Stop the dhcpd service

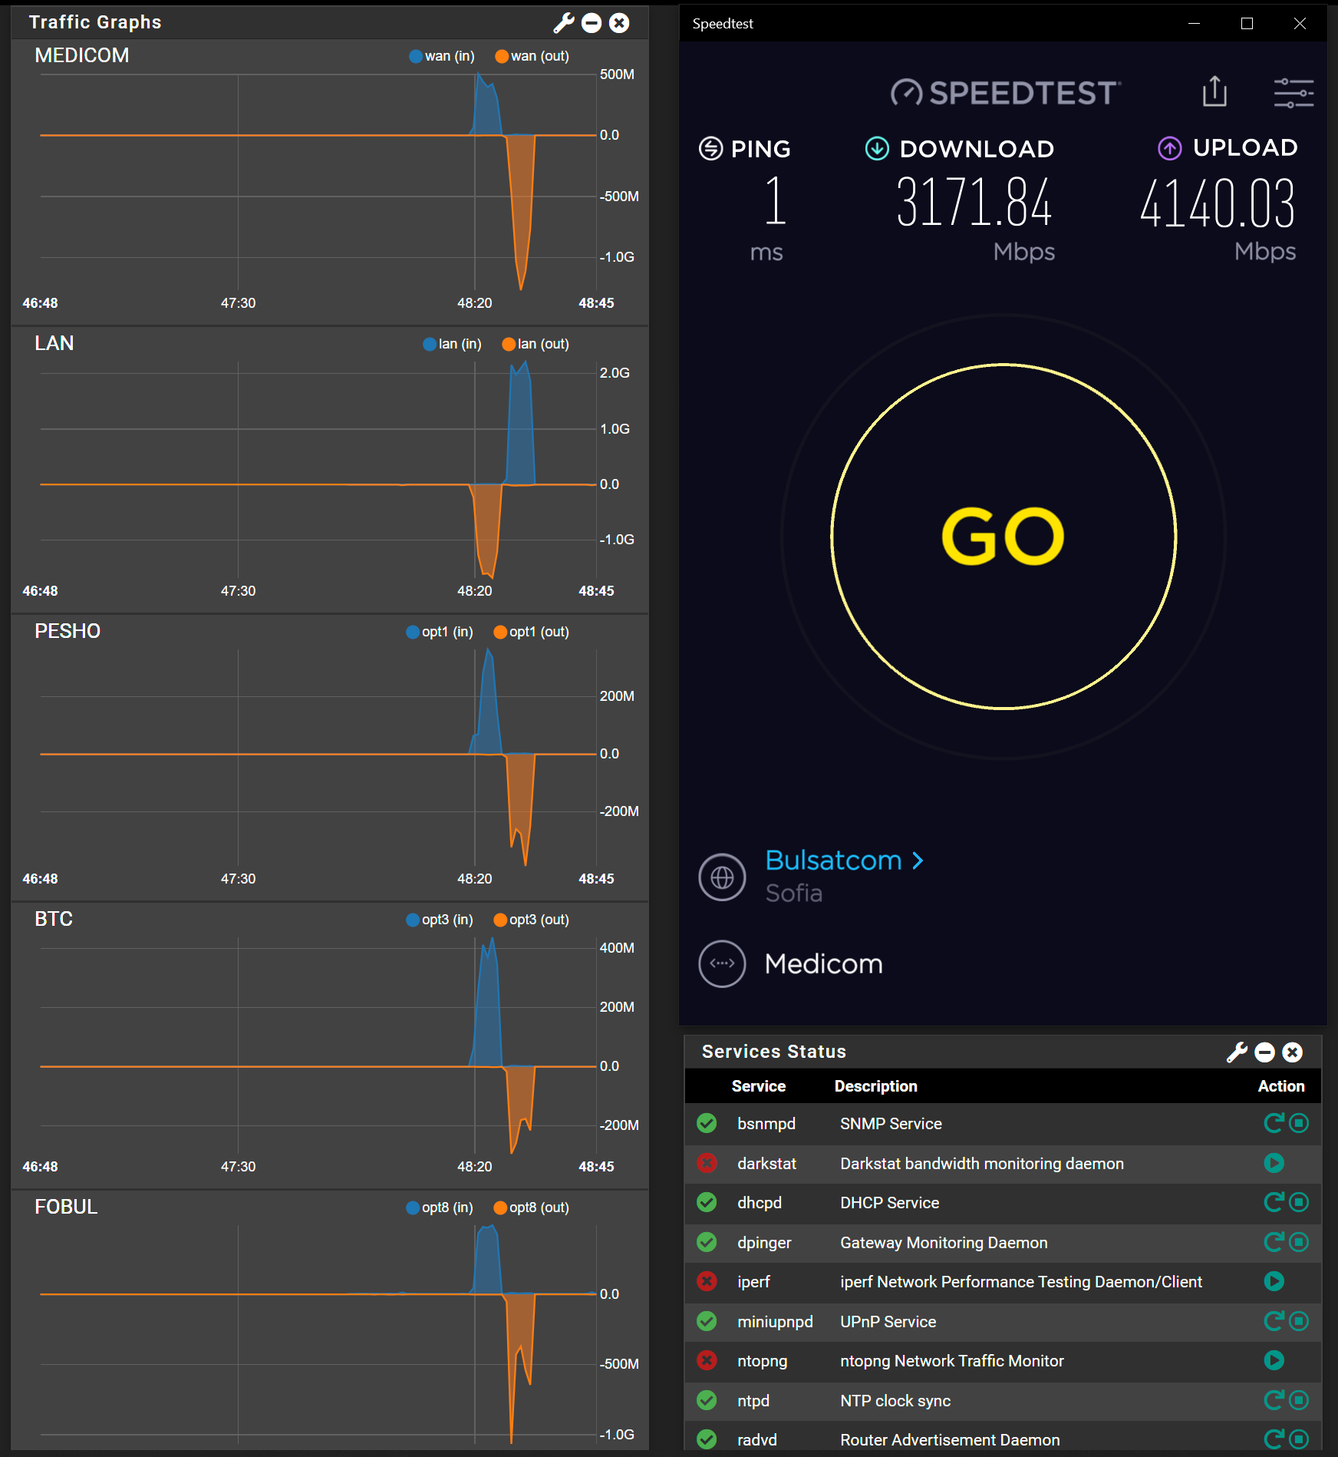click(1299, 1203)
